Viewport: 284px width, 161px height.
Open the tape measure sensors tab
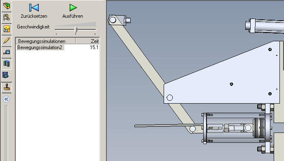(x=7, y=52)
